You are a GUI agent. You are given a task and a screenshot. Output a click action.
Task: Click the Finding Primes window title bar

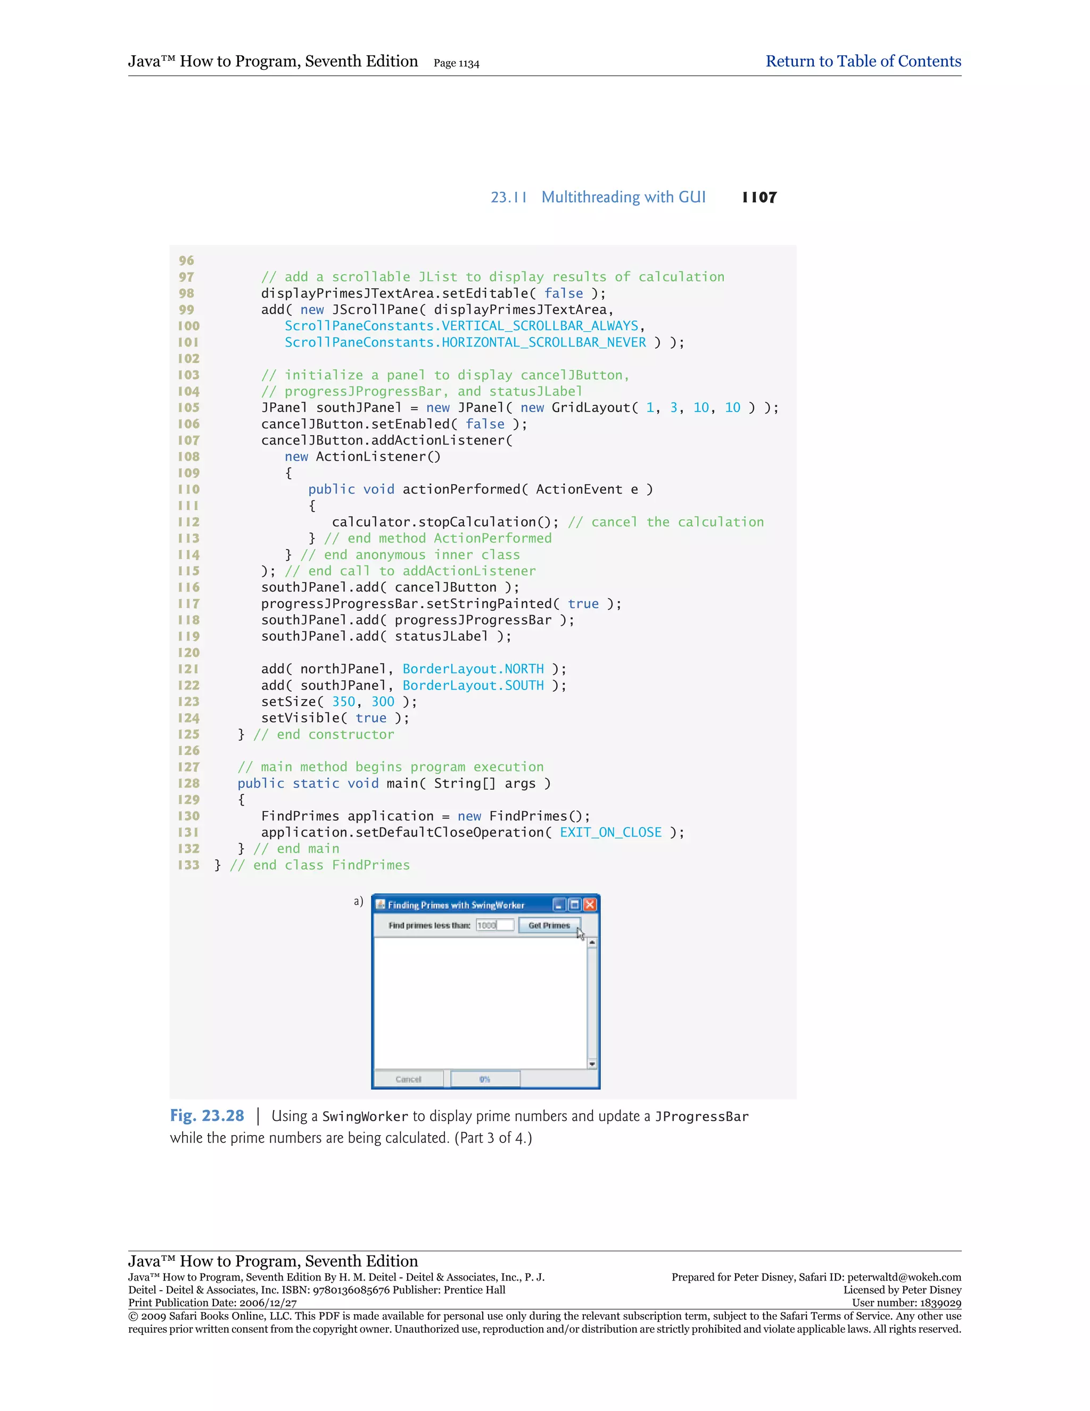(456, 905)
